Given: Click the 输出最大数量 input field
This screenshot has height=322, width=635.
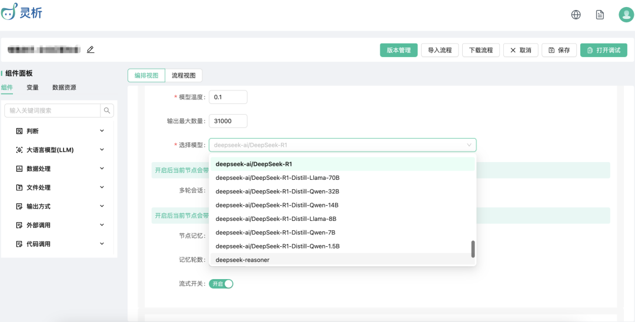Looking at the screenshot, I should tap(228, 121).
